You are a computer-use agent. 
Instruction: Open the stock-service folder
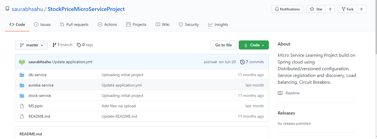[x=40, y=96]
